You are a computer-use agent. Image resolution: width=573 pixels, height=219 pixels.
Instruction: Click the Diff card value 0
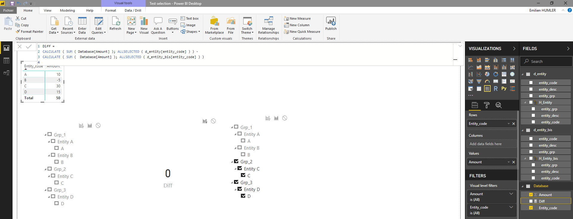click(x=168, y=173)
